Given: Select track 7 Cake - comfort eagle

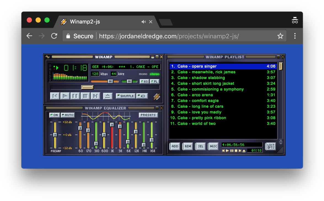Looking at the screenshot, I should [223, 101].
